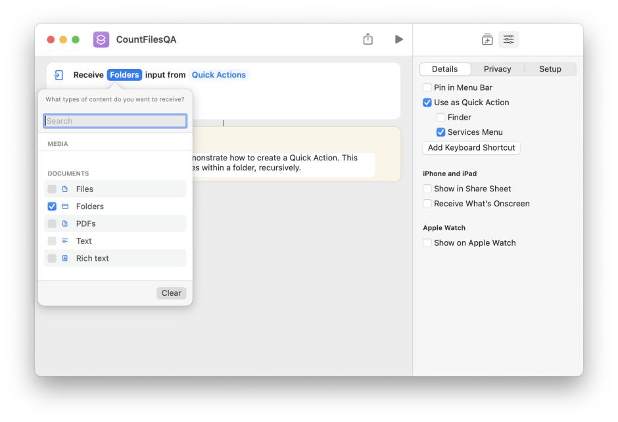The height and width of the screenshot is (422, 618).
Task: Switch to the Privacy tab
Action: 497,69
